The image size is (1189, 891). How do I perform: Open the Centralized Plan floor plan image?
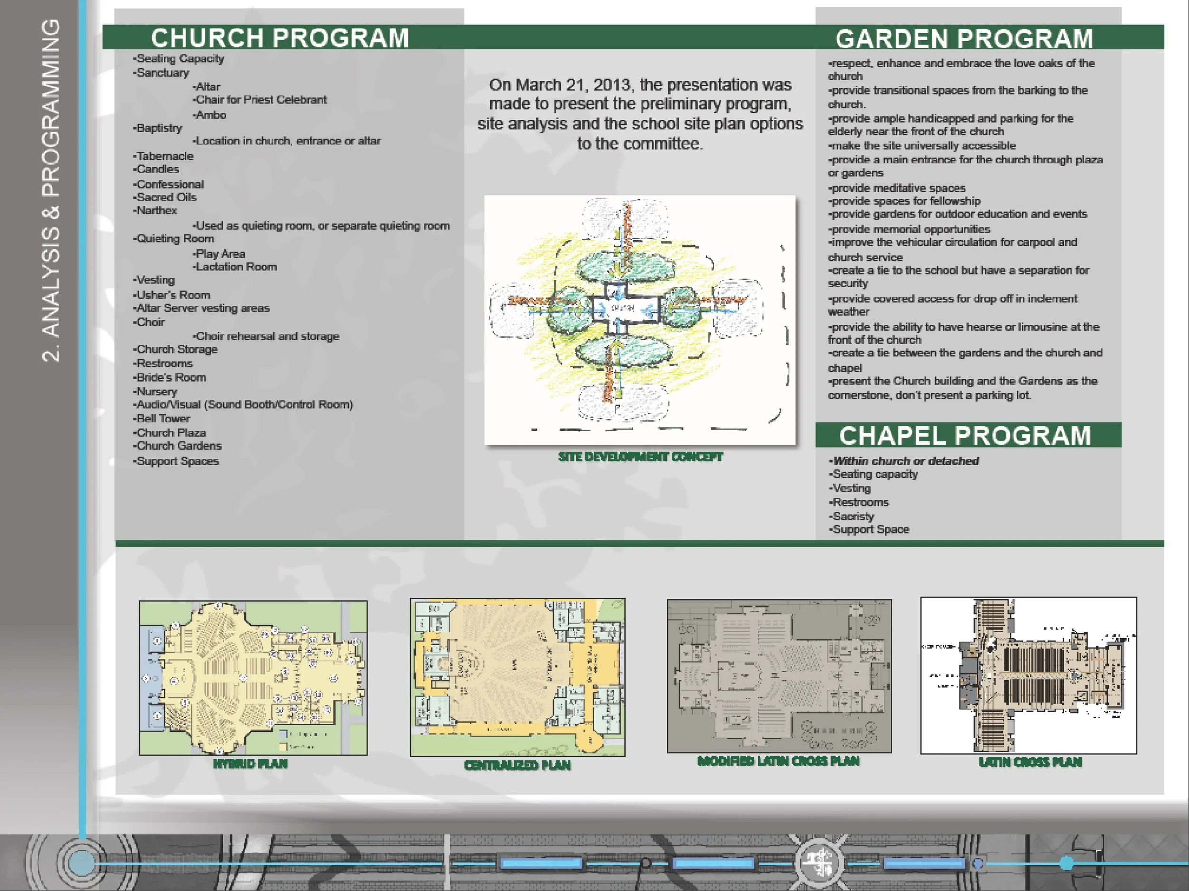click(517, 677)
